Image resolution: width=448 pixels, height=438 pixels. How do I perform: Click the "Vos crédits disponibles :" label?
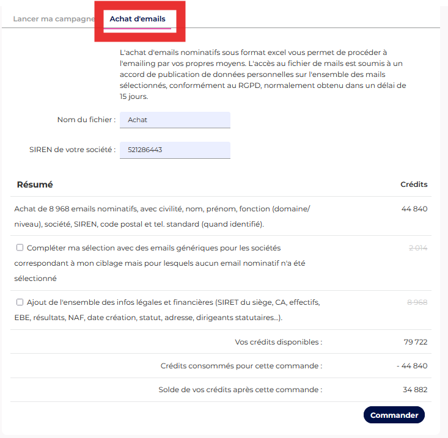pos(278,342)
